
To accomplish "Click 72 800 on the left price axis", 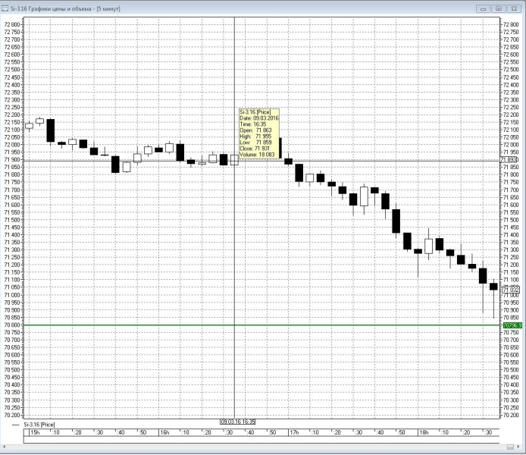I will point(12,24).
